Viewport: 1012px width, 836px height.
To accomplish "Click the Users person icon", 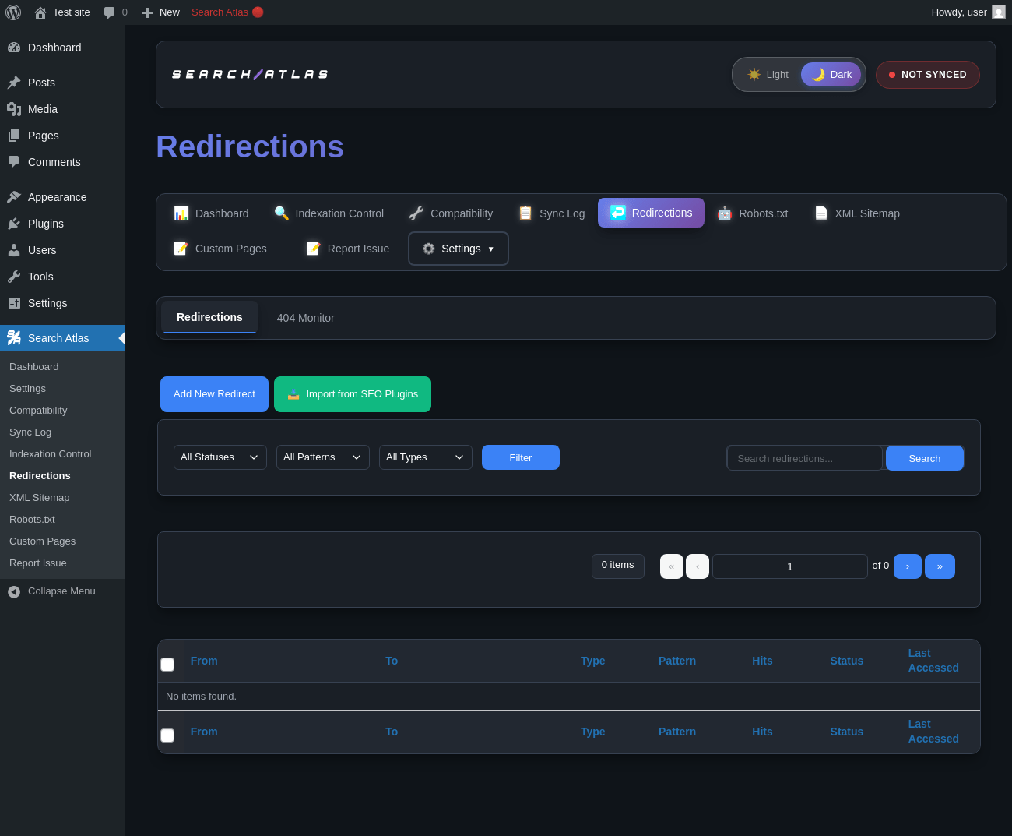I will tap(14, 250).
